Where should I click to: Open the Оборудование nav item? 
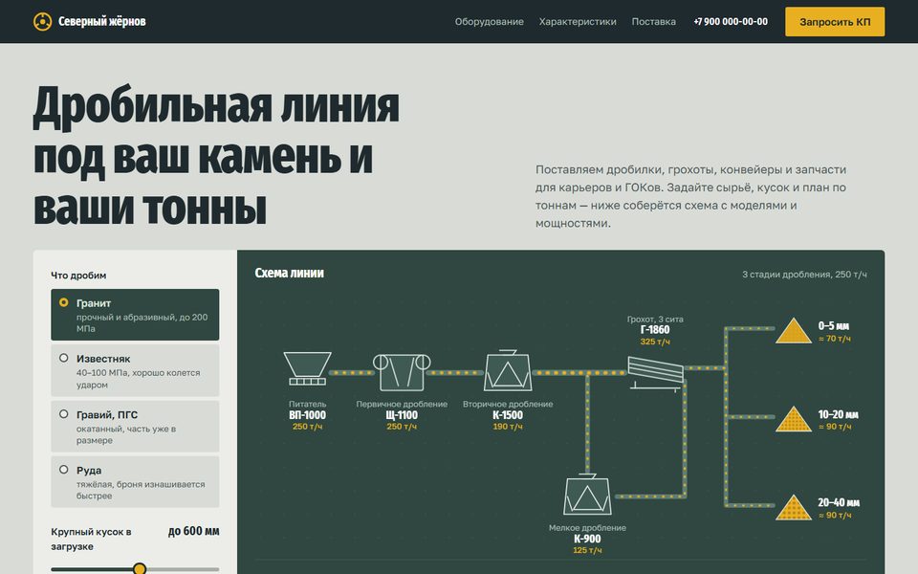point(490,22)
